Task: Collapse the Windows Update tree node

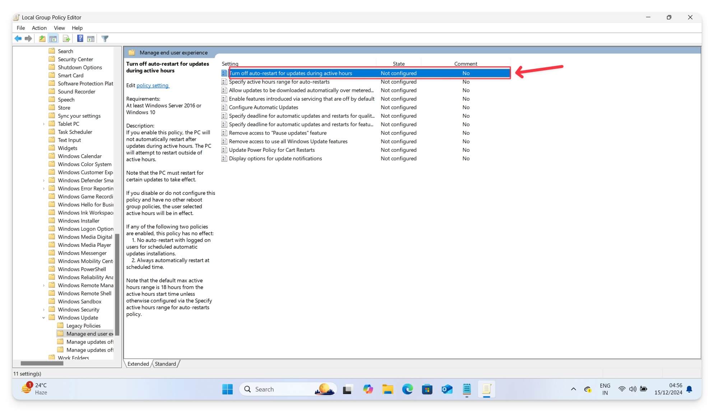Action: (x=44, y=317)
